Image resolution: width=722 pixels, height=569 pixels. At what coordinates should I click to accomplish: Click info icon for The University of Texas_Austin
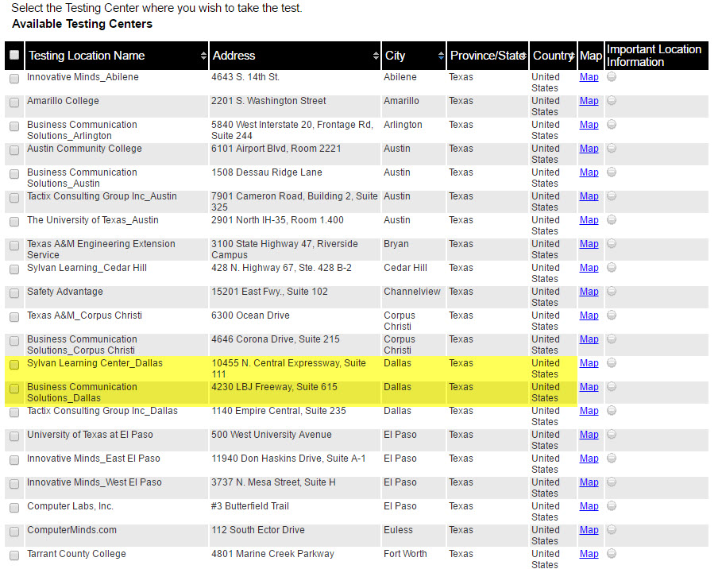pyautogui.click(x=612, y=220)
